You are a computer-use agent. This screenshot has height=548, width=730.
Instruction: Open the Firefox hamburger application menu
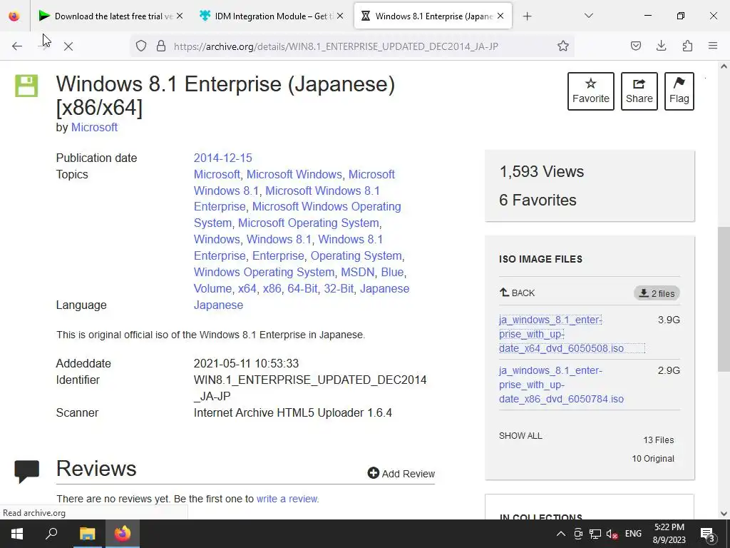pos(713,46)
